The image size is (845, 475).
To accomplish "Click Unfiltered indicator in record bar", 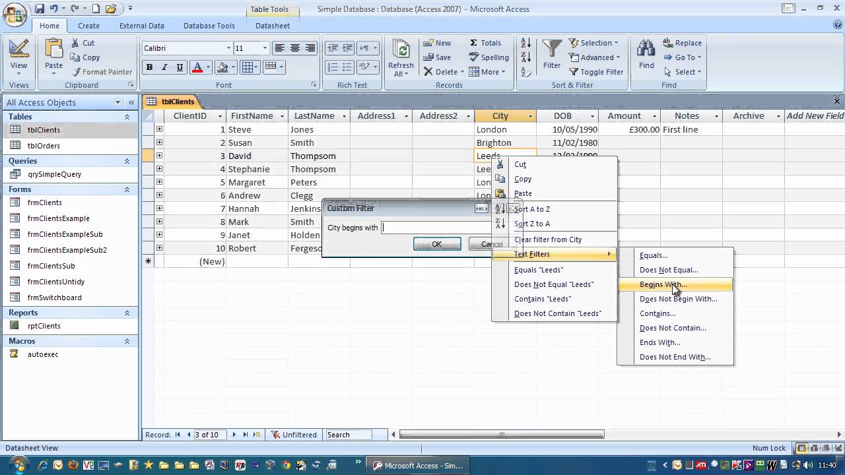I will pyautogui.click(x=294, y=435).
